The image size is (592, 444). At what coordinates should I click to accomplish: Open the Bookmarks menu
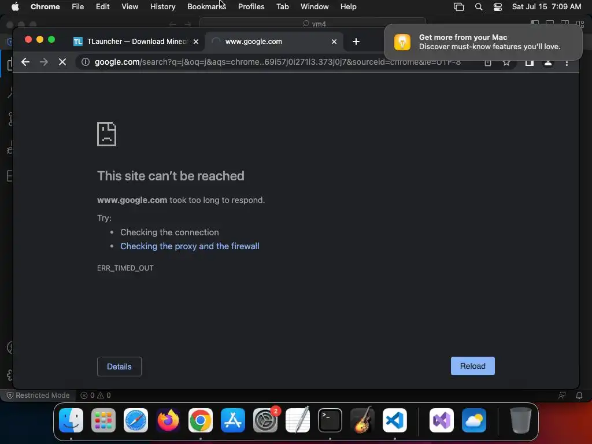point(206,7)
